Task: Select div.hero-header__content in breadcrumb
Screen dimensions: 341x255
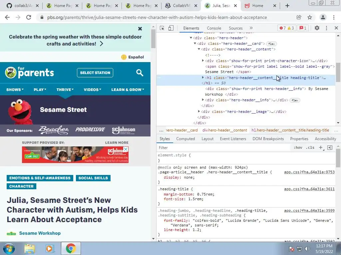Action: pos(225,130)
